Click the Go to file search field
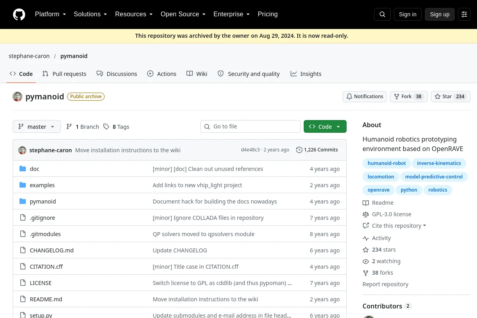 point(250,126)
